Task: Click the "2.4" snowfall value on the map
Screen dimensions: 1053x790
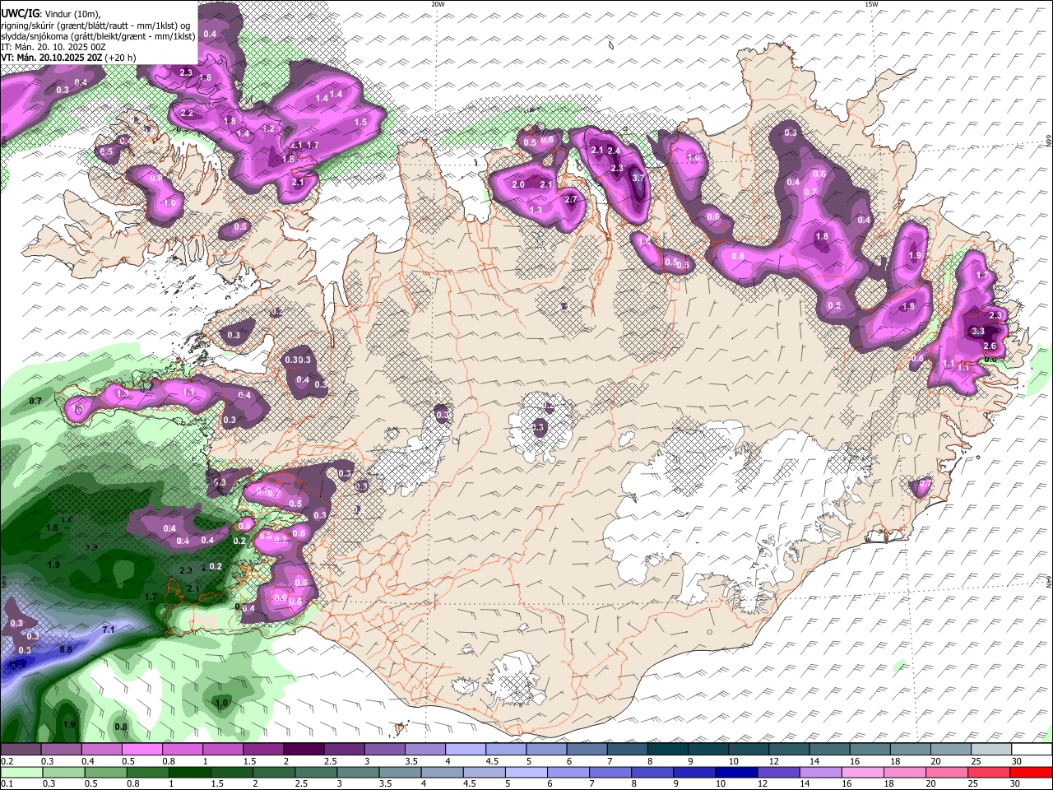Action: coord(614,151)
